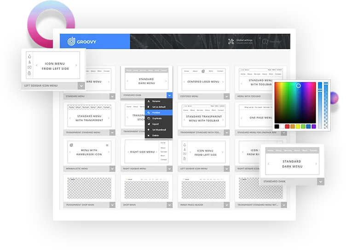Viewport: 346px width, 250px height.
Task: Select Right Side Menu thumbnail
Action: (146, 152)
